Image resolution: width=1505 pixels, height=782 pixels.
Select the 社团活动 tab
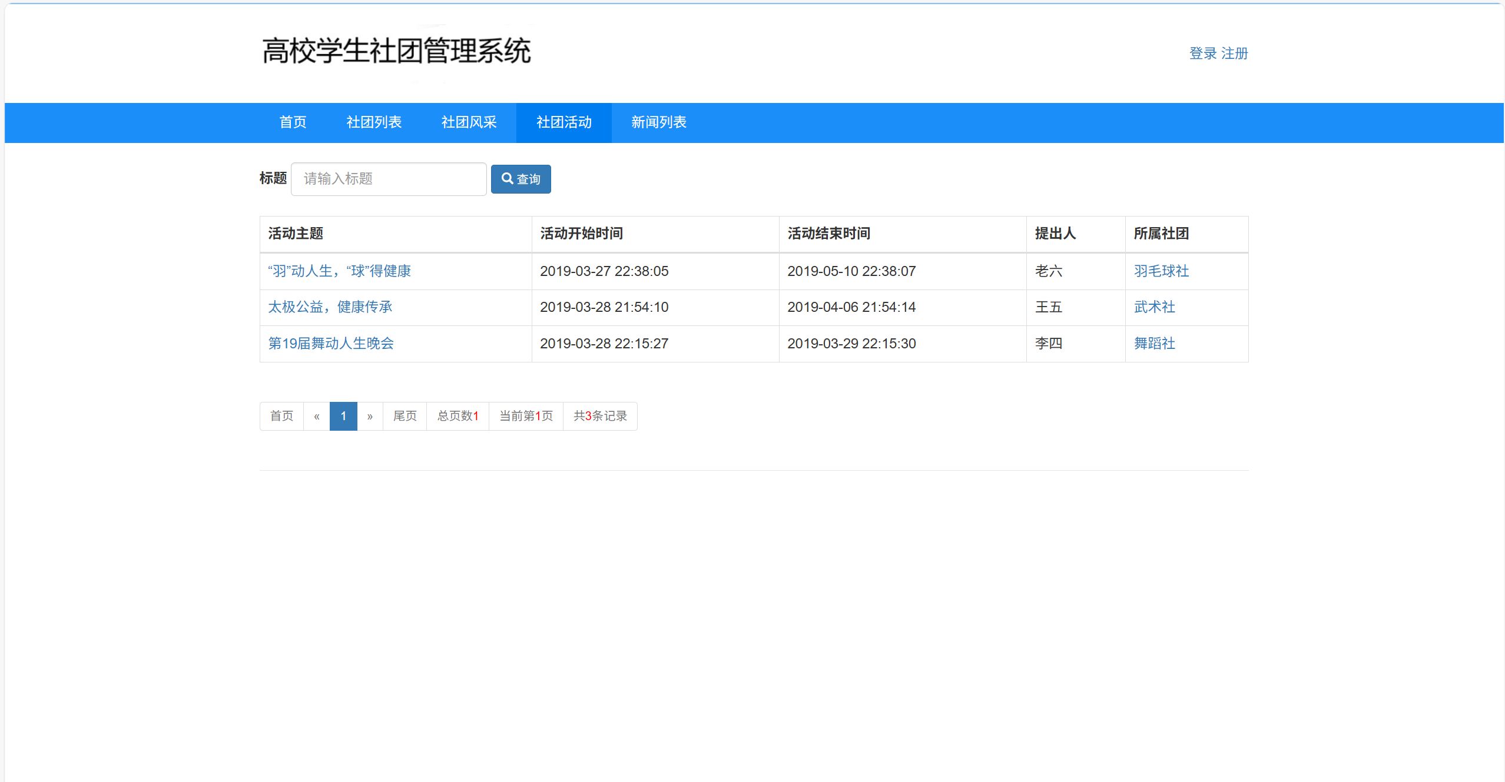(x=563, y=122)
